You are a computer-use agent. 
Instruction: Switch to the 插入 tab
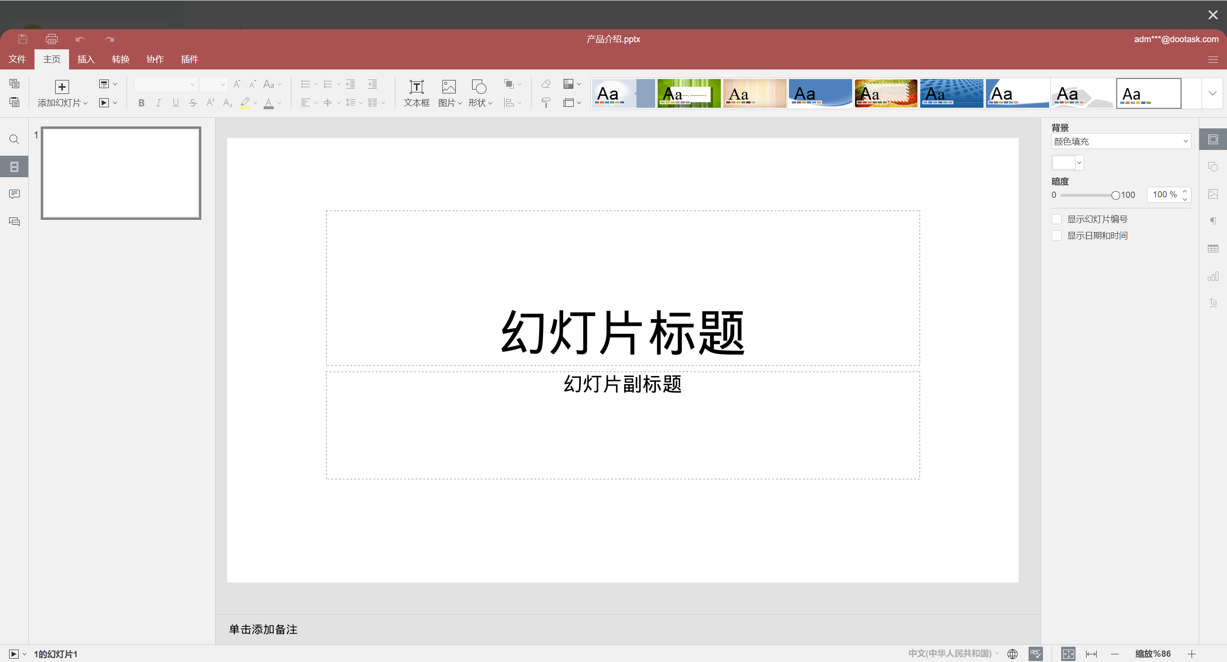(x=86, y=59)
